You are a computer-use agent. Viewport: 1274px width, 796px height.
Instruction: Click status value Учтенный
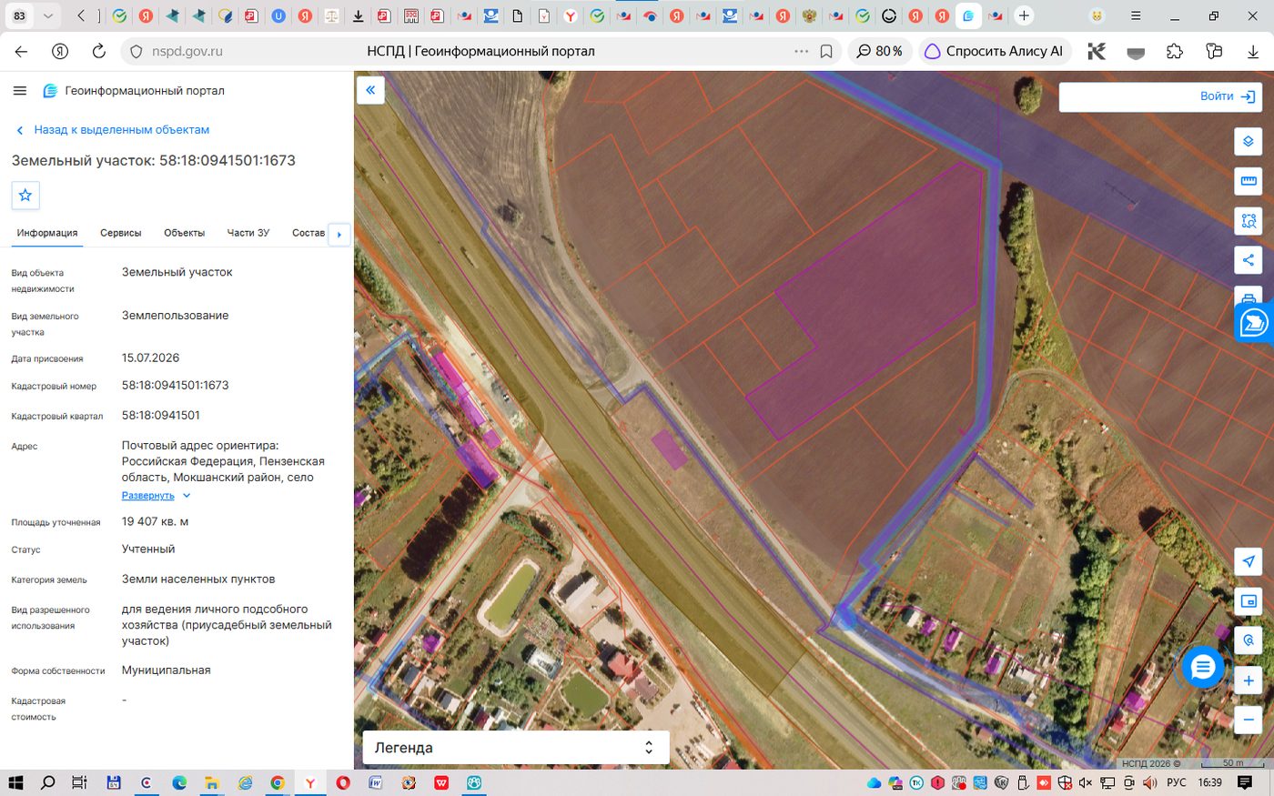(148, 549)
